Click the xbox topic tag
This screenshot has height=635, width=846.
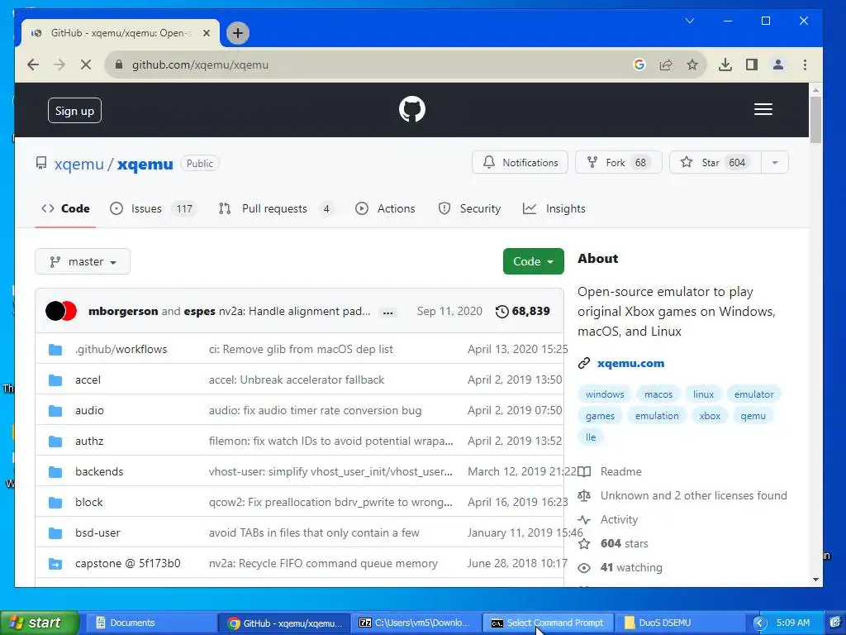click(710, 416)
